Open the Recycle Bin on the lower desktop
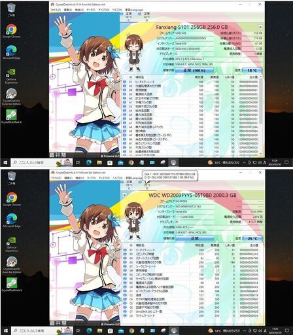293x335 pixels. click(11, 179)
